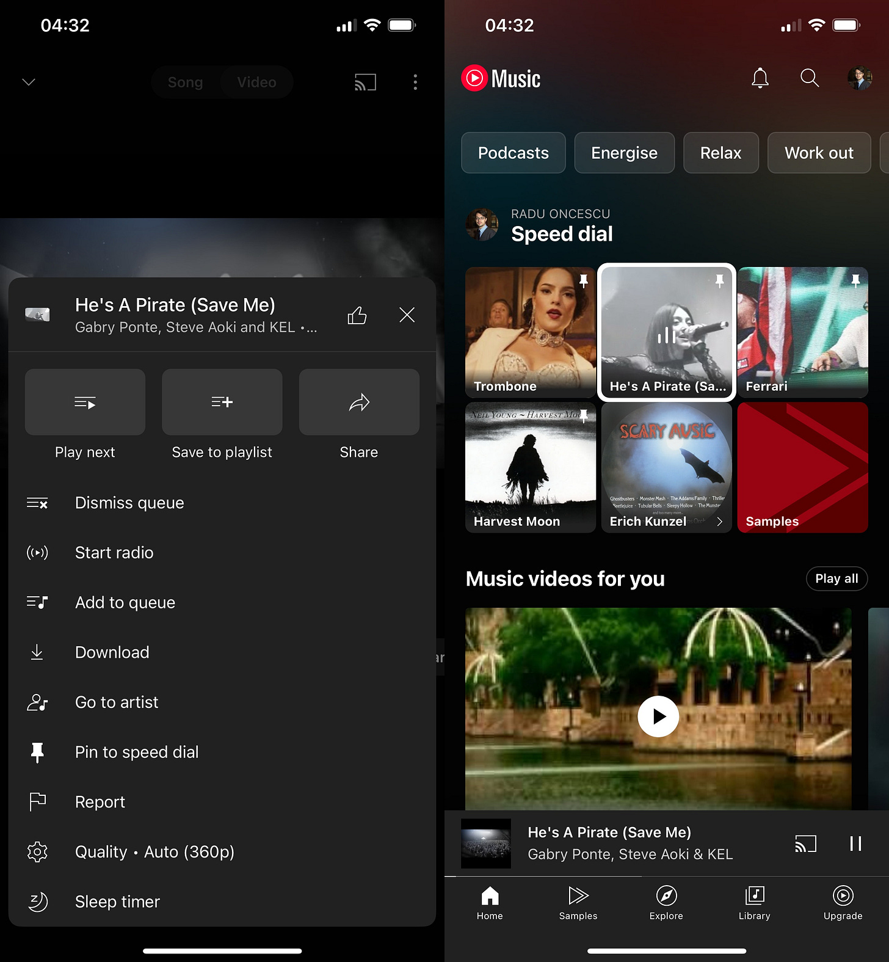The image size is (889, 962).
Task: Tap the cast icon in the mini player
Action: (x=806, y=844)
